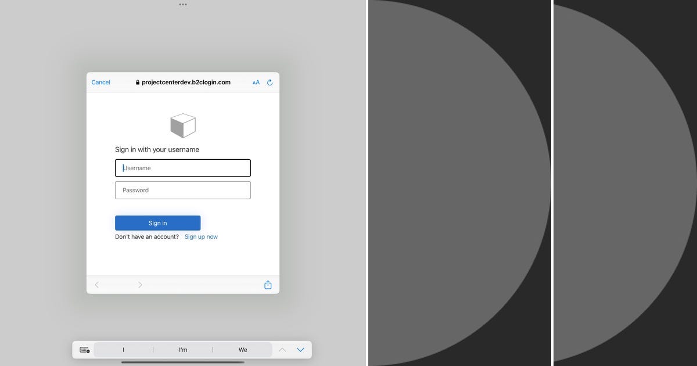697x366 pixels.
Task: Collapse the keyboard with the down chevron
Action: click(x=300, y=350)
